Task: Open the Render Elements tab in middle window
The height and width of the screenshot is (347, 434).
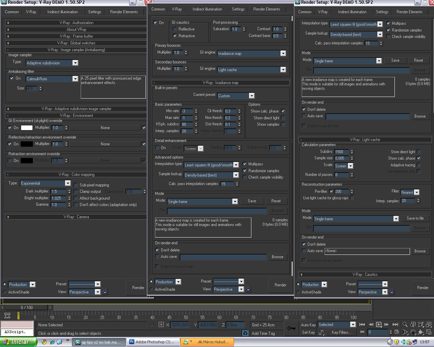Action: 267,9
